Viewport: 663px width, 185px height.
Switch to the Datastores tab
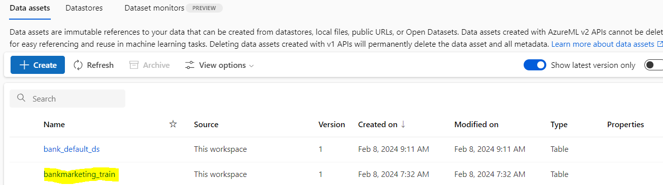pos(84,8)
